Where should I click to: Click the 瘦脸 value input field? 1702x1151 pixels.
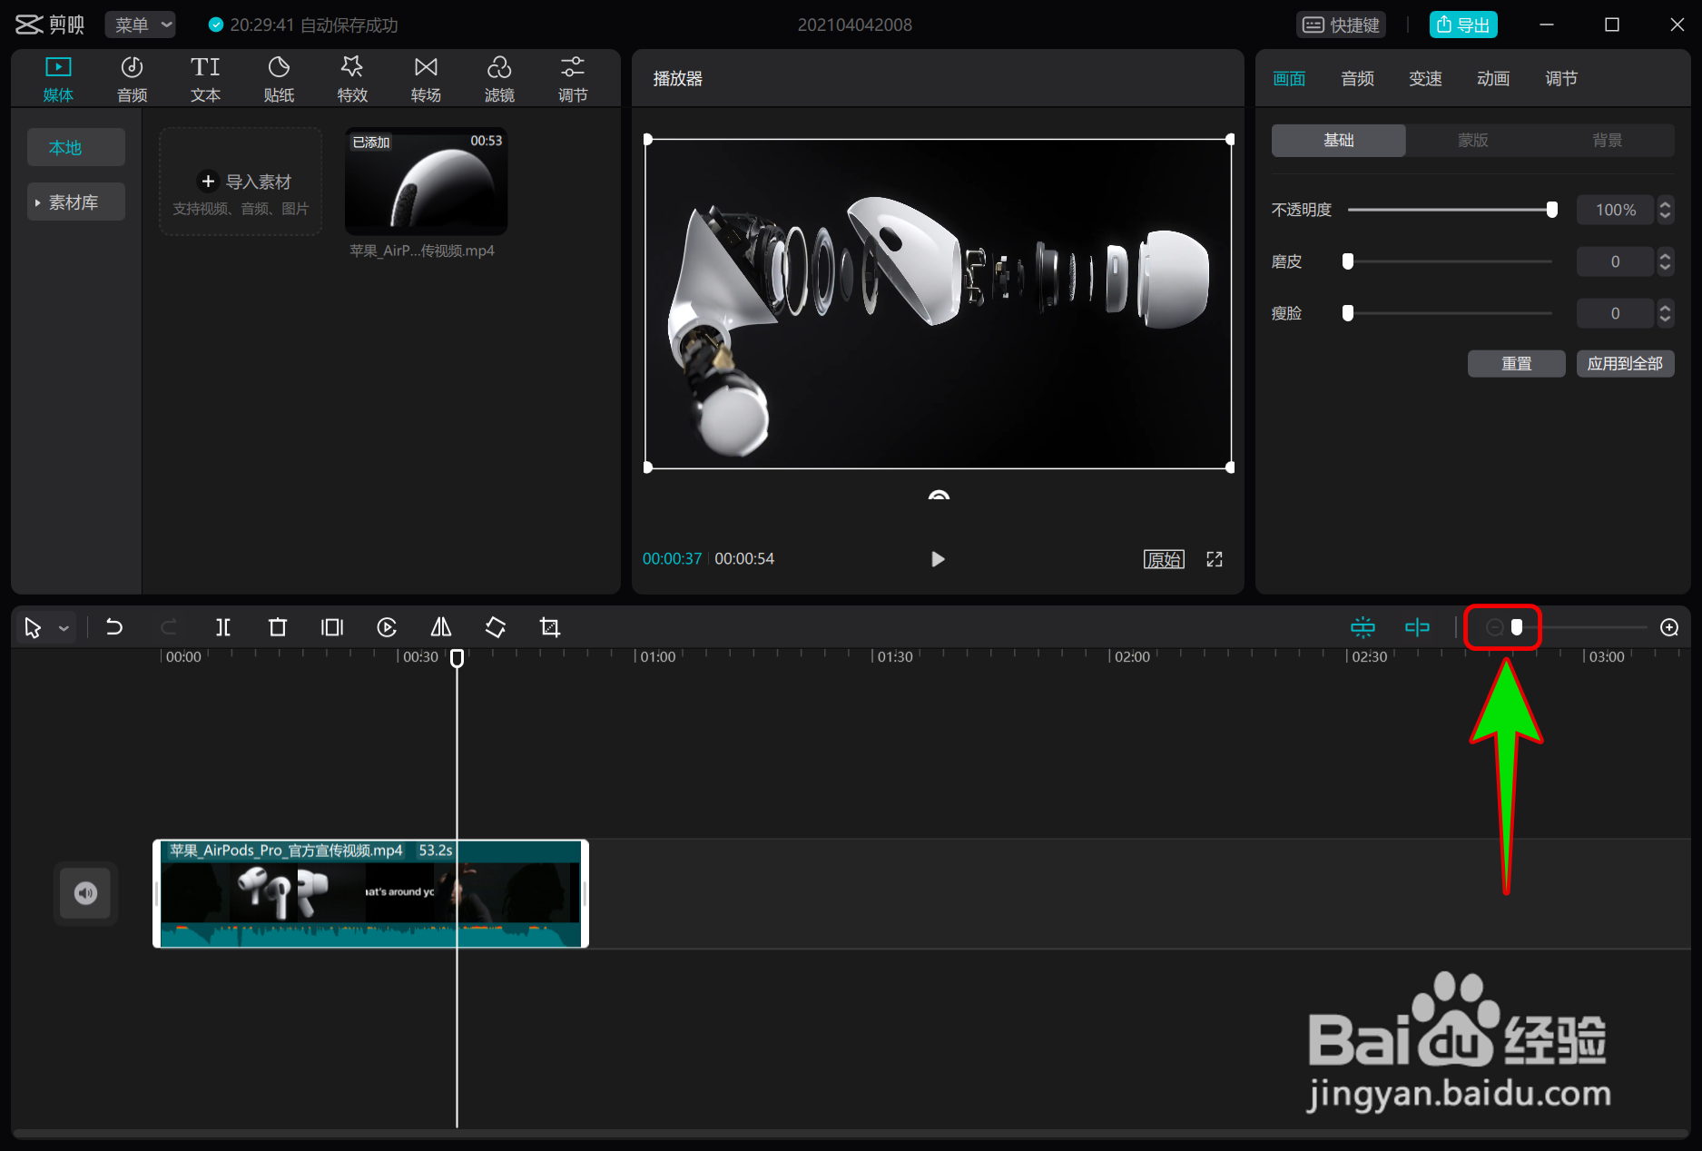pos(1616,313)
